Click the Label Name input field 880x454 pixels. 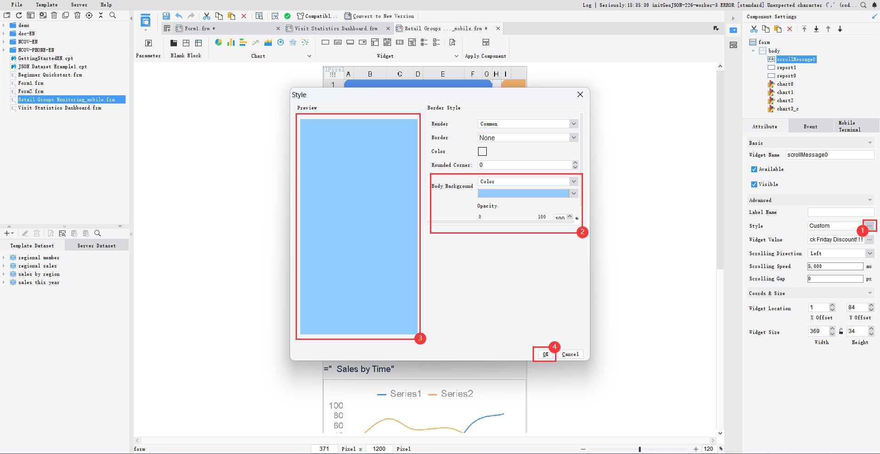click(x=841, y=212)
